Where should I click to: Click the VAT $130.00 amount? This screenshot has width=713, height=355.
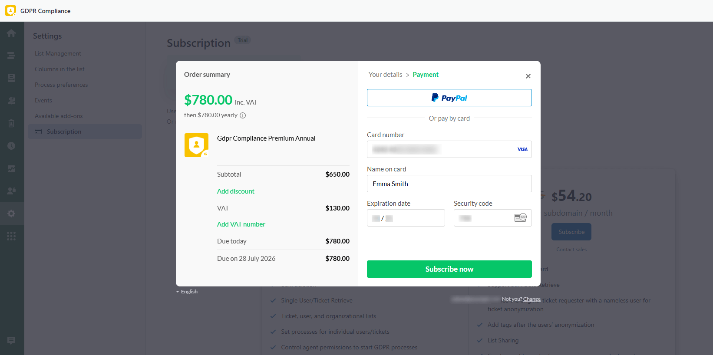click(x=337, y=208)
